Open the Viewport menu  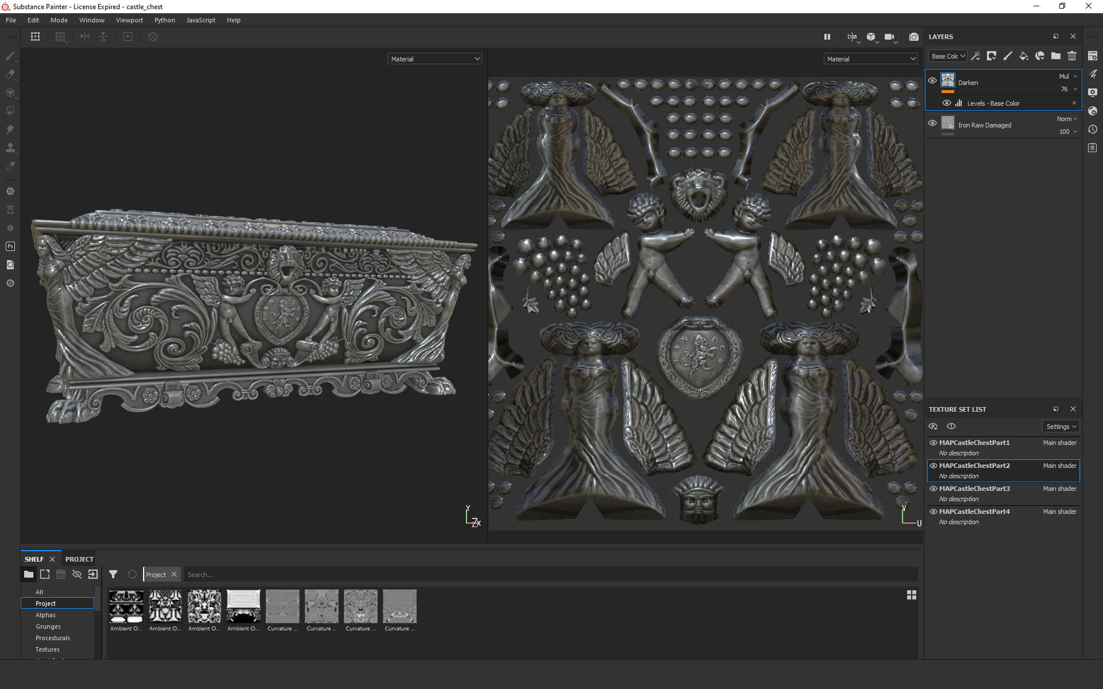click(129, 20)
